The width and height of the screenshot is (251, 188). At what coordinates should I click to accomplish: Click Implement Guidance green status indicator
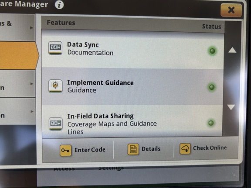[212, 87]
